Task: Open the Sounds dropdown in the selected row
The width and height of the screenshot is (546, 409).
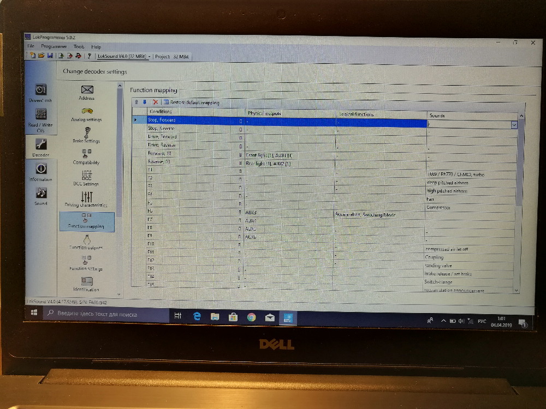Action: pos(514,124)
